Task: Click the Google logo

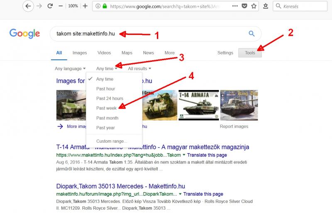Action: coord(24,34)
